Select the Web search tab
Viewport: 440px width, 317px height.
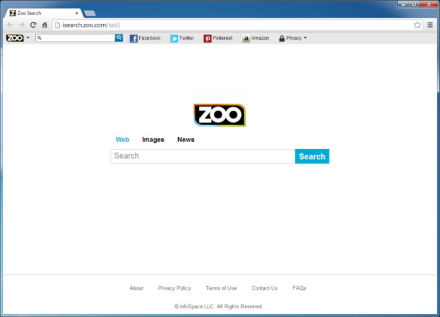122,140
